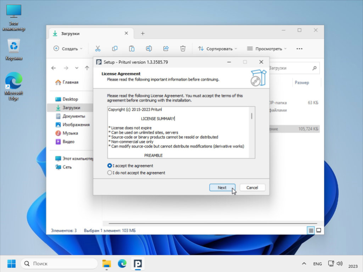Image resolution: width=363 pixels, height=272 pixels.
Task: Click the Pritunl setup title bar icon
Action: pyautogui.click(x=99, y=62)
